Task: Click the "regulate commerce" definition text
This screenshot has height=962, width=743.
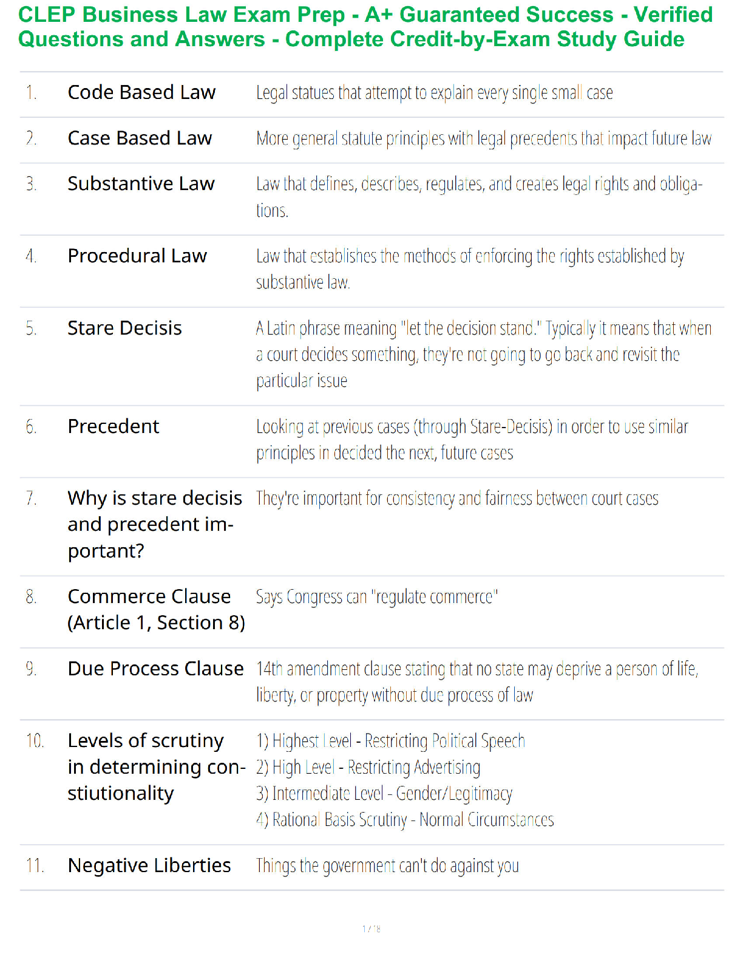Action: click(x=376, y=597)
